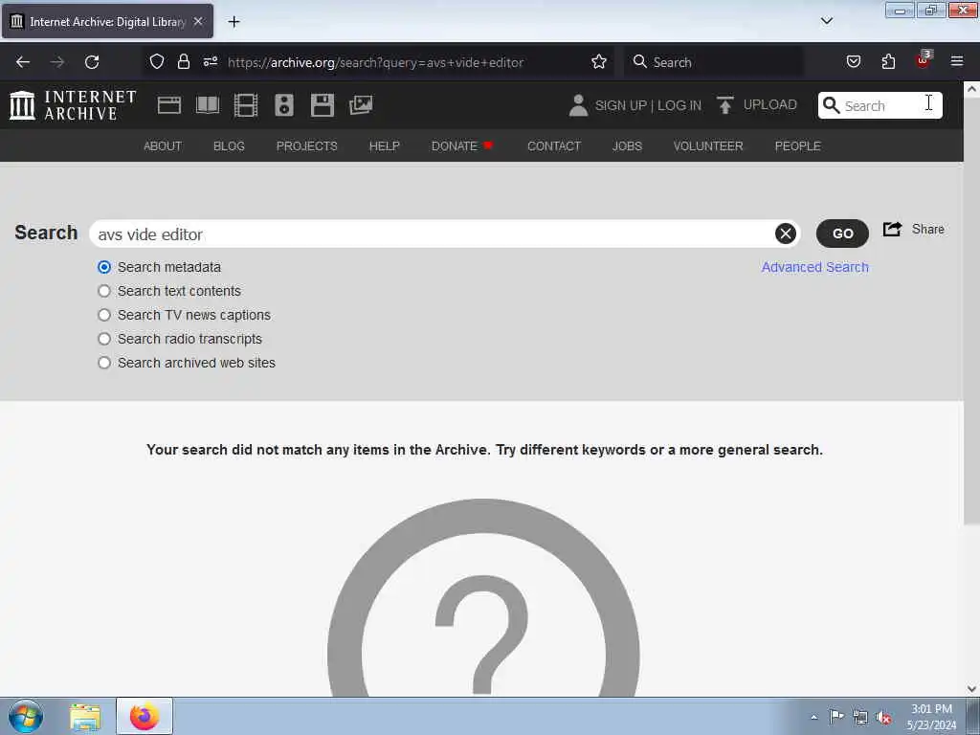The height and width of the screenshot is (735, 980).
Task: Open Advanced Search link
Action: point(814,267)
